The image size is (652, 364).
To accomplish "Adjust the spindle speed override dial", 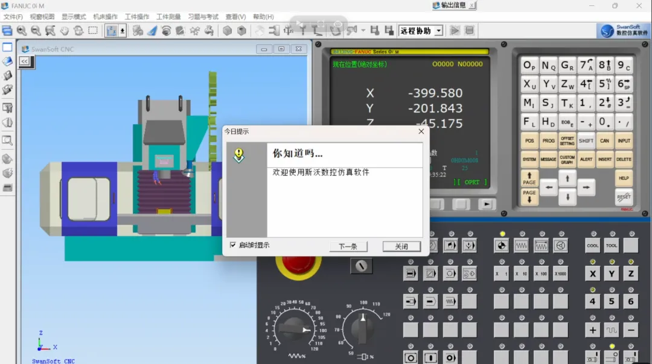I will pos(363,328).
